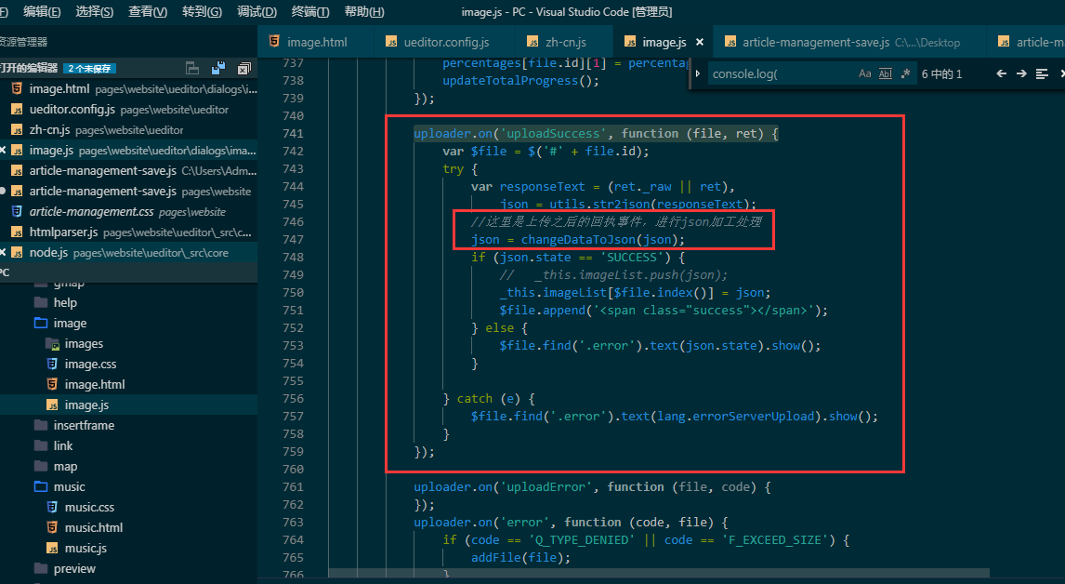This screenshot has width=1065, height=584.
Task: Click the changeDataToJson function call on line 747
Action: coord(578,239)
